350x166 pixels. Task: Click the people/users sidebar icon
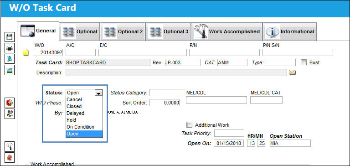[x=10, y=114]
